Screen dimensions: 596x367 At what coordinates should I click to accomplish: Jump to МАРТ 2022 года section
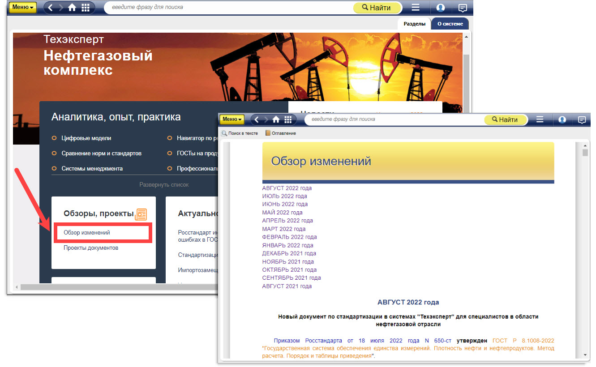tap(284, 229)
